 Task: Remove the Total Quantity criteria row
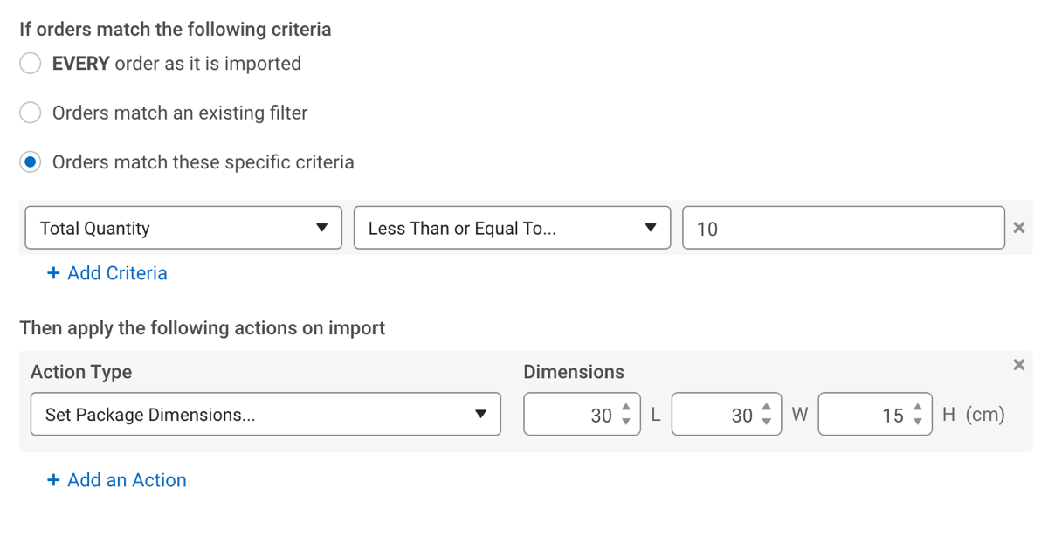[1018, 227]
